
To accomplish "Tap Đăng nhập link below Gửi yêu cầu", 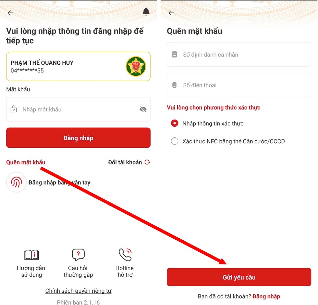I will click(266, 296).
